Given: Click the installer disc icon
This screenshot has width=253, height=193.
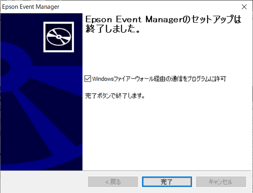Looking at the screenshot, I should tap(59, 37).
